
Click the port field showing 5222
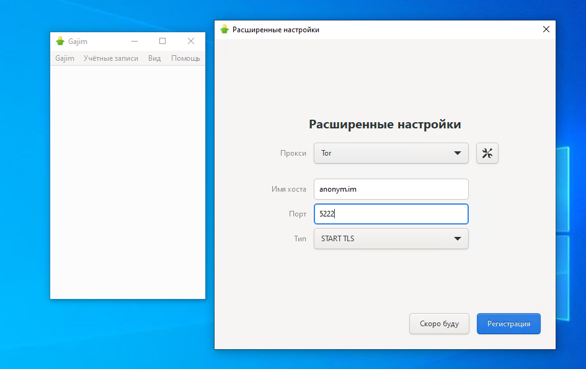click(x=391, y=213)
